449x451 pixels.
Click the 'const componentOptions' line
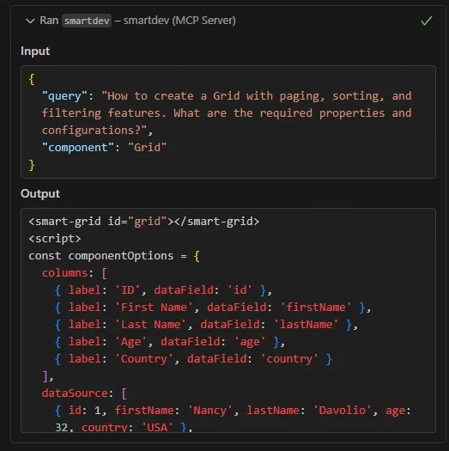(114, 256)
